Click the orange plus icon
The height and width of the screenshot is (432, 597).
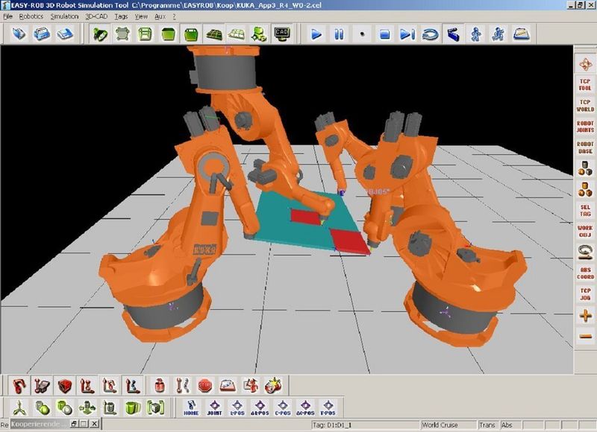tap(585, 315)
